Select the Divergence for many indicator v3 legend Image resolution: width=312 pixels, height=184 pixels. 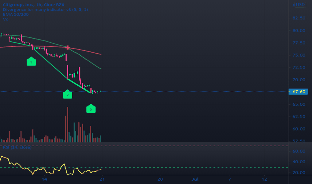click(46, 10)
